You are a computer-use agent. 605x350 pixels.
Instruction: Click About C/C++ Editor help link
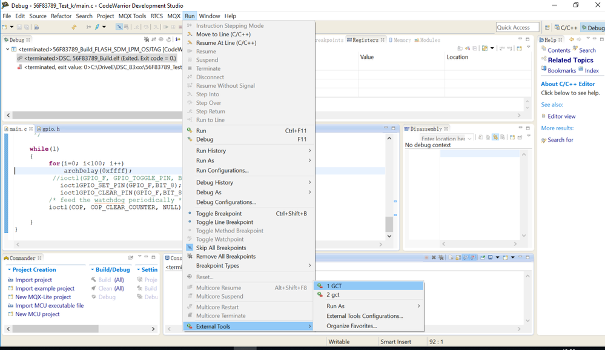point(567,84)
